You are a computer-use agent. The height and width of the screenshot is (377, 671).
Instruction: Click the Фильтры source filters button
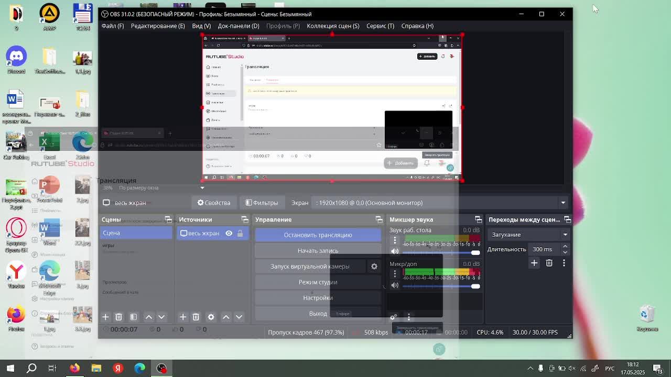coord(262,203)
